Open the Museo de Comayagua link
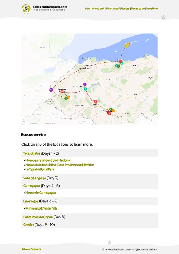The height and width of the screenshot is (254, 179). click(x=41, y=193)
